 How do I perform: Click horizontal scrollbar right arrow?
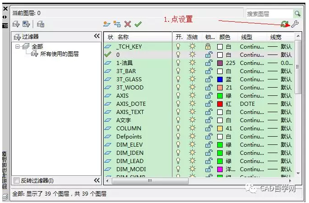(x=290, y=181)
